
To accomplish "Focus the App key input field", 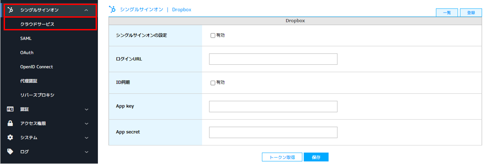I will (273, 106).
